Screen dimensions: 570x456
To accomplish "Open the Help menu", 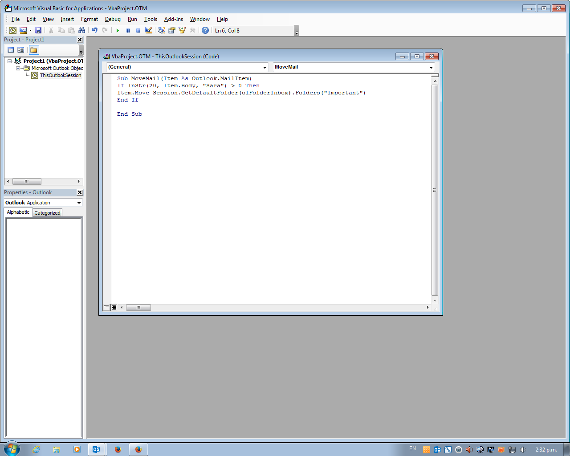I will 222,19.
